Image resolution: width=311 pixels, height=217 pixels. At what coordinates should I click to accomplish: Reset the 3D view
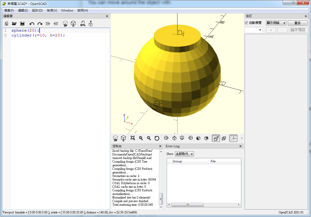pyautogui.click(x=157, y=138)
